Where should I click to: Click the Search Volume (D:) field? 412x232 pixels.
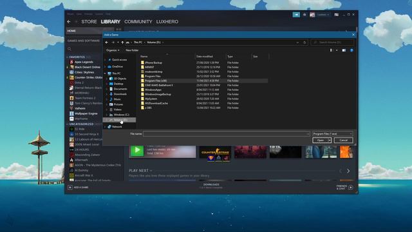(x=332, y=43)
